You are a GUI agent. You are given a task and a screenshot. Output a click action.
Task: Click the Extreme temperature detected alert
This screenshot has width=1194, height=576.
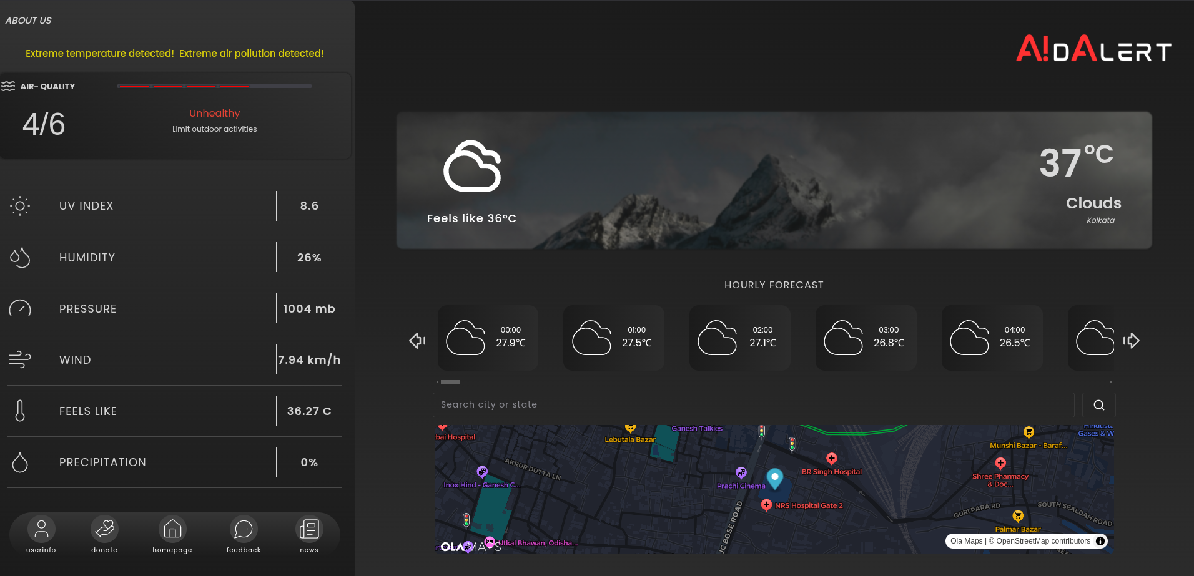click(x=100, y=54)
